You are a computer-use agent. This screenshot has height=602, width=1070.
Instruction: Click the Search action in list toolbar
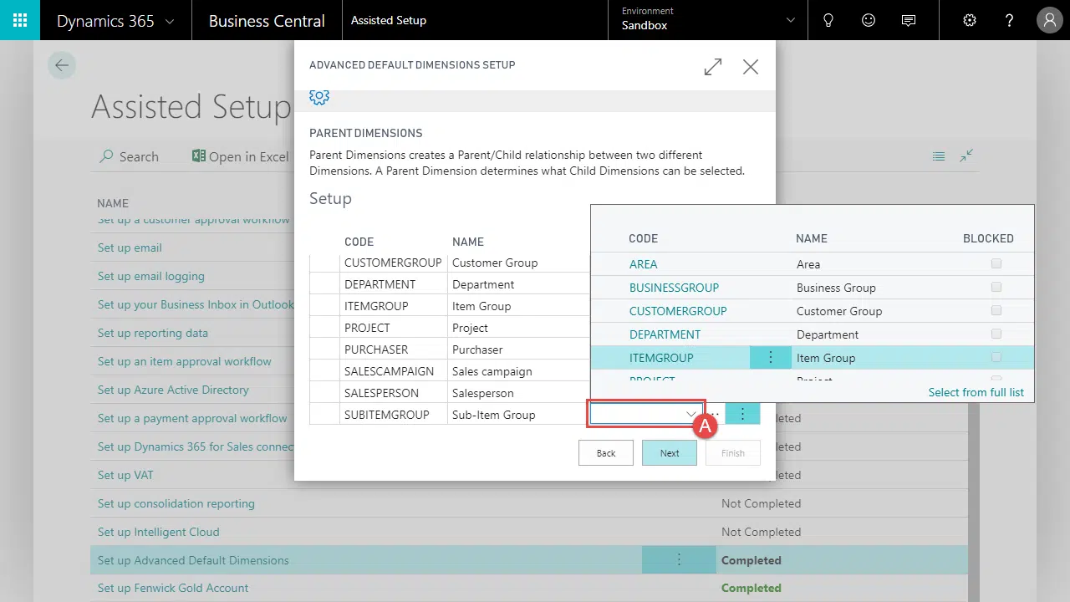[x=129, y=156]
